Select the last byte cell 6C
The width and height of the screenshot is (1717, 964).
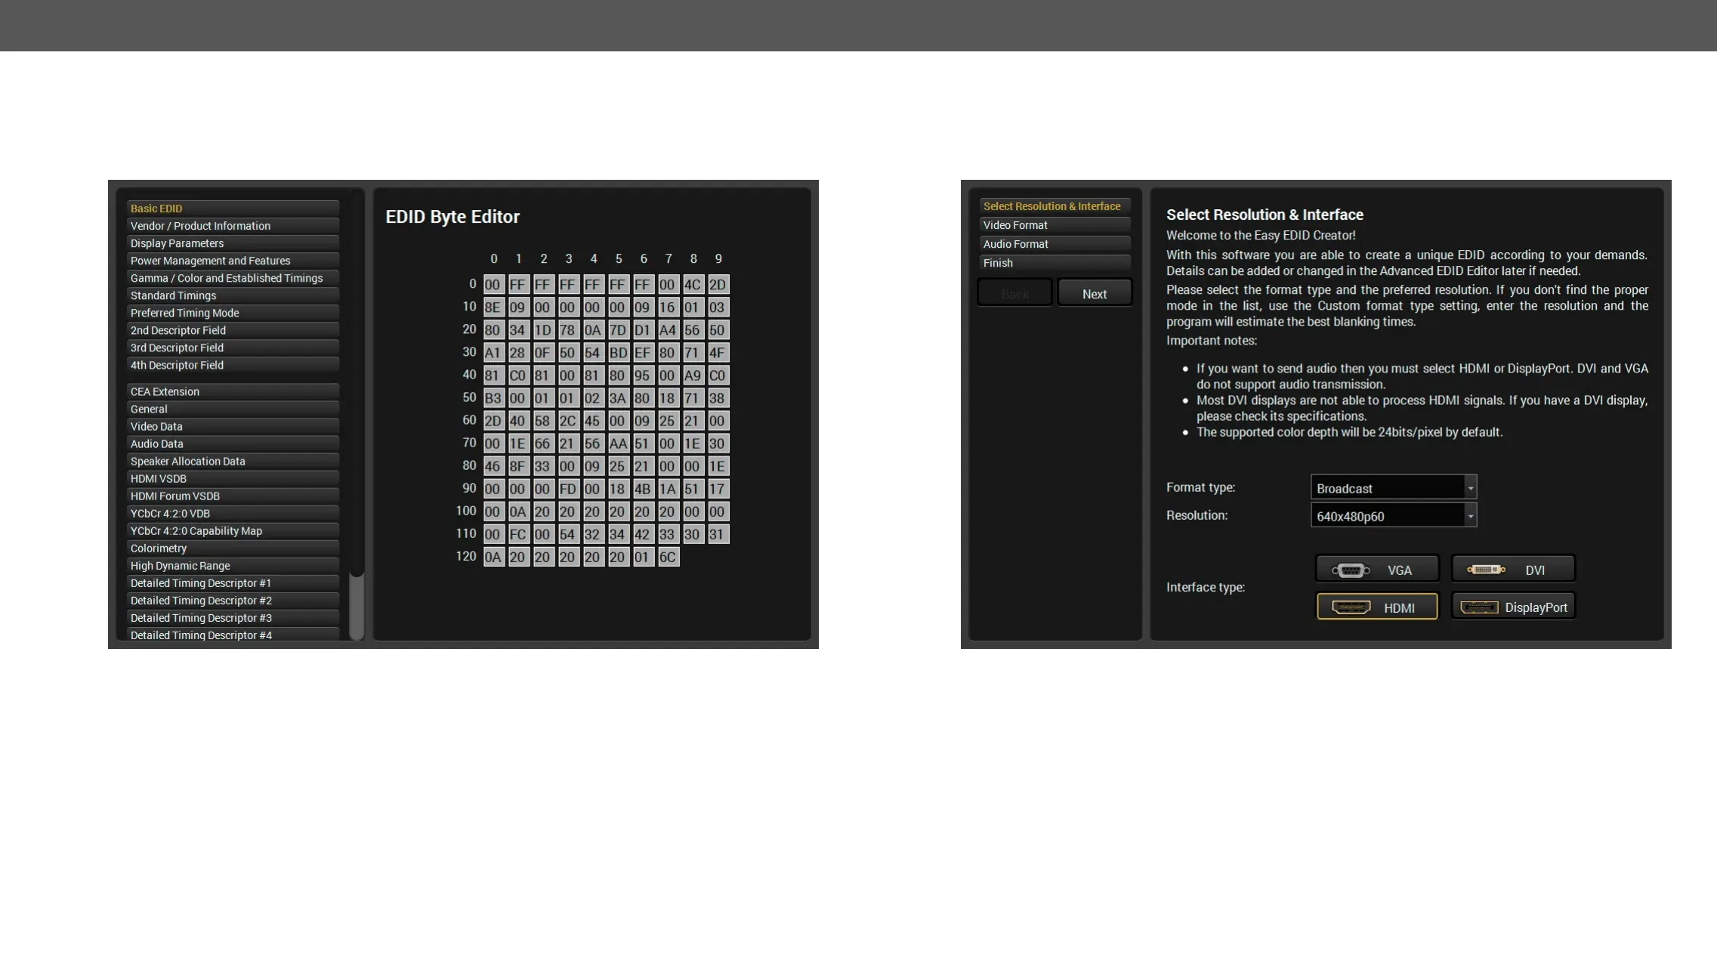(x=667, y=557)
